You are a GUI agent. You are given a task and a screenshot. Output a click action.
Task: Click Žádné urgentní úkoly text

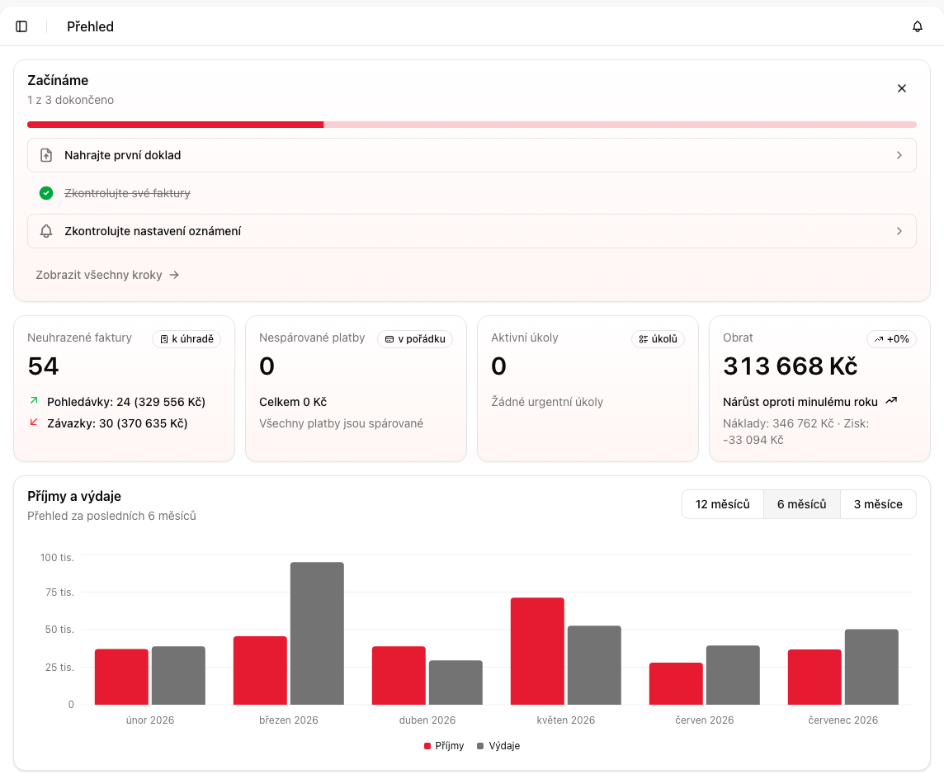[x=546, y=402]
